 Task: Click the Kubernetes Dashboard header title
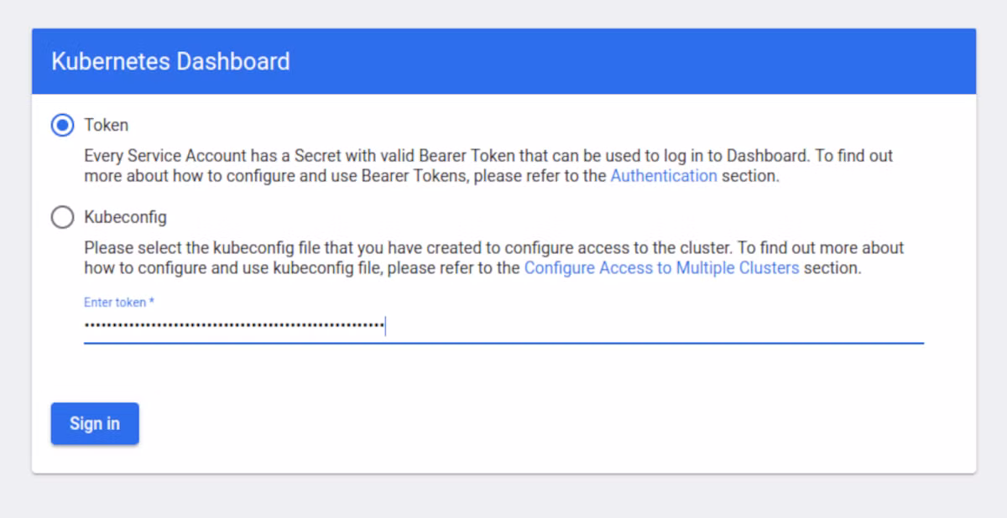tap(170, 61)
